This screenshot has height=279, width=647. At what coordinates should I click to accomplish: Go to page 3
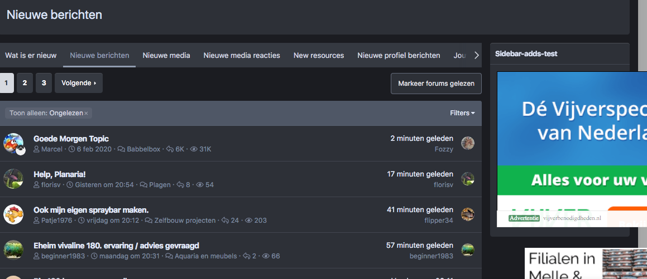pyautogui.click(x=44, y=83)
